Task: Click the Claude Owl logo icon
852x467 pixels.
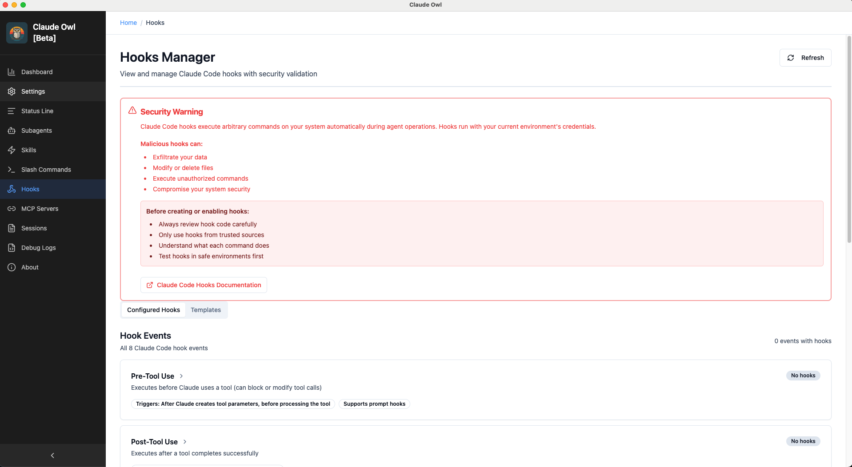Action: (x=17, y=33)
